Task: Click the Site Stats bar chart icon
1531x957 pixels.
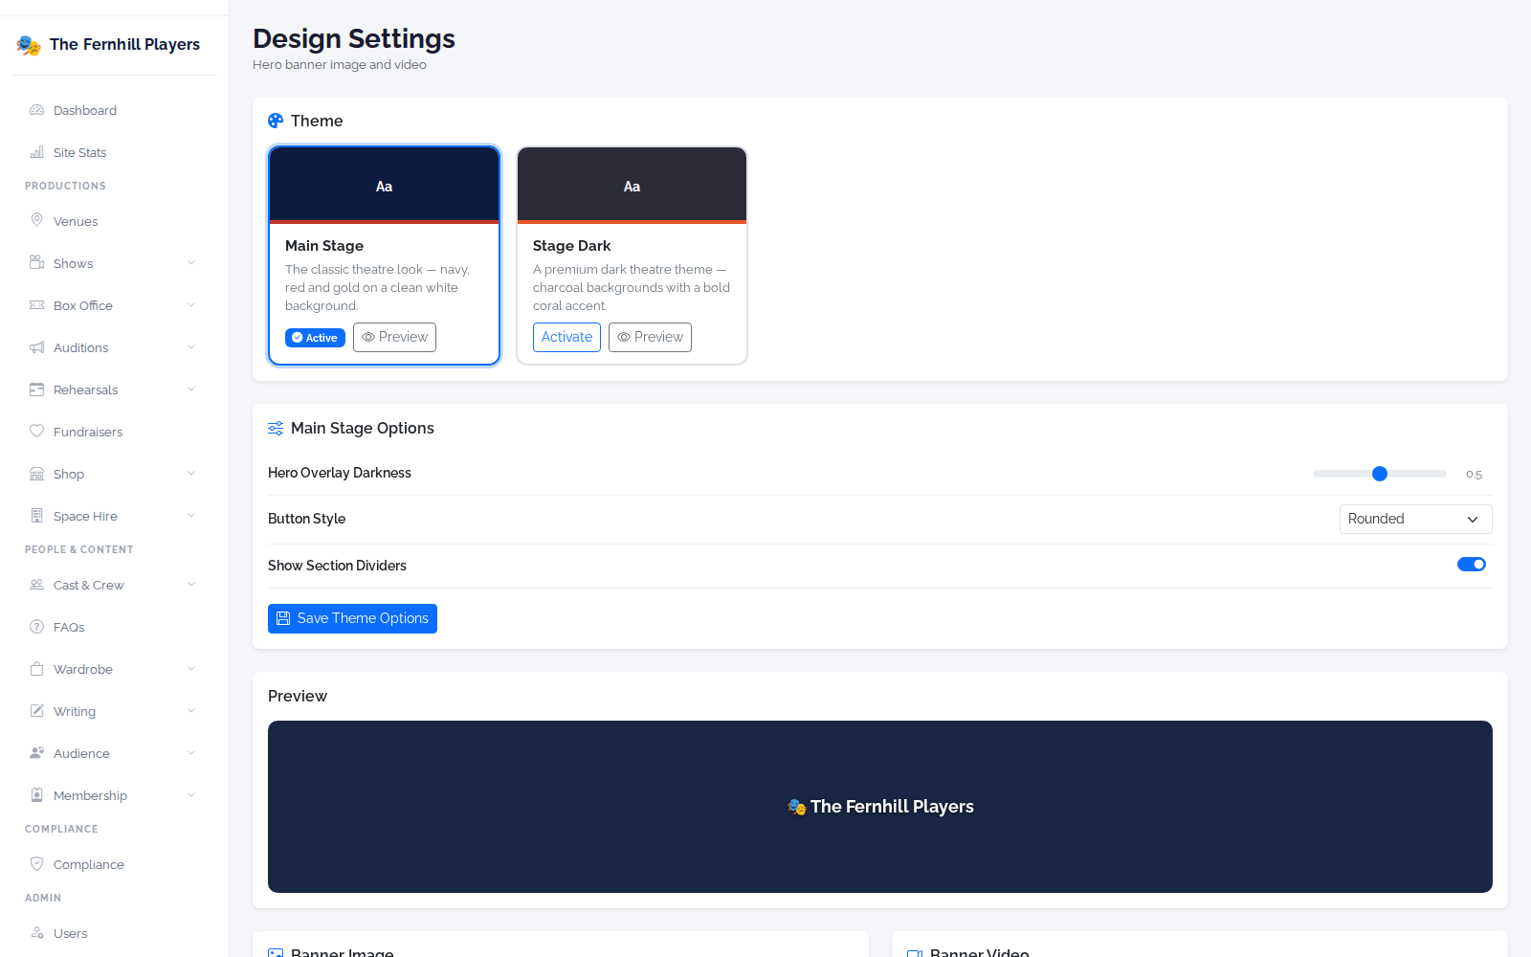Action: coord(36,152)
